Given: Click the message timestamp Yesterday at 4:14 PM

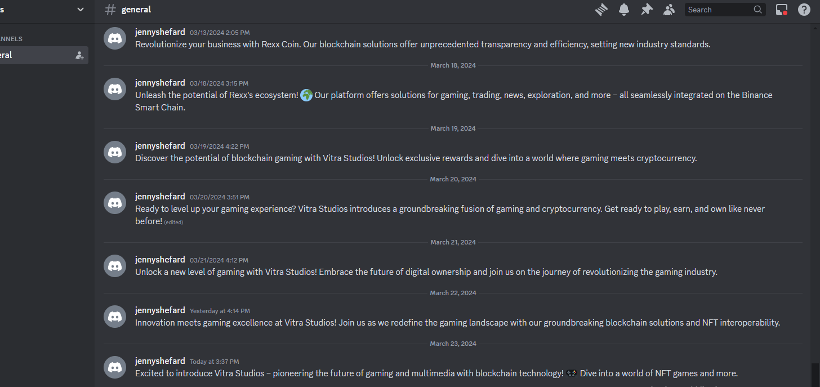Looking at the screenshot, I should (x=220, y=311).
